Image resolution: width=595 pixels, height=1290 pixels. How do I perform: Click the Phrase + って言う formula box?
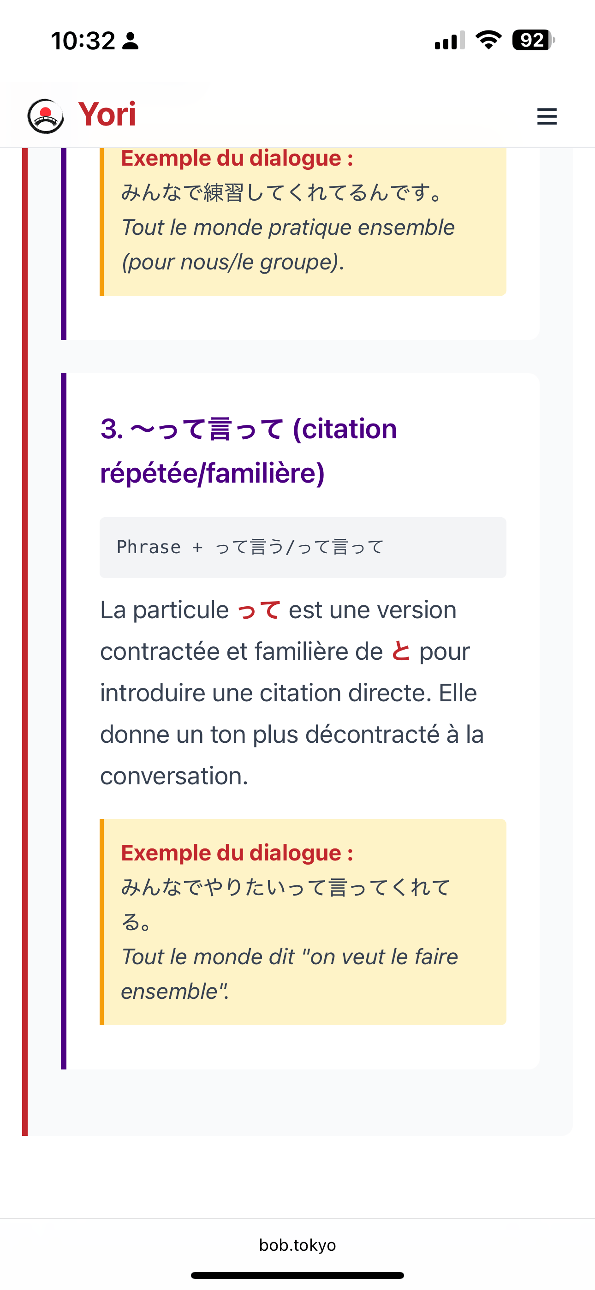point(303,547)
